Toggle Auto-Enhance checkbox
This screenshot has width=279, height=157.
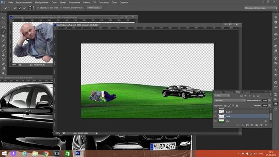coord(61,8)
